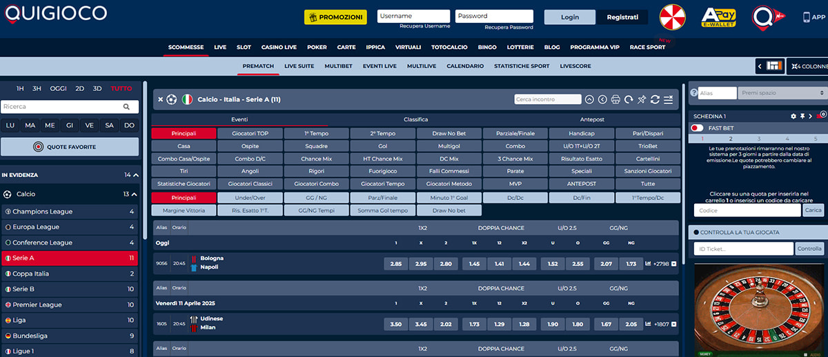Select the 1H time filter
This screenshot has width=828, height=357.
click(x=20, y=88)
